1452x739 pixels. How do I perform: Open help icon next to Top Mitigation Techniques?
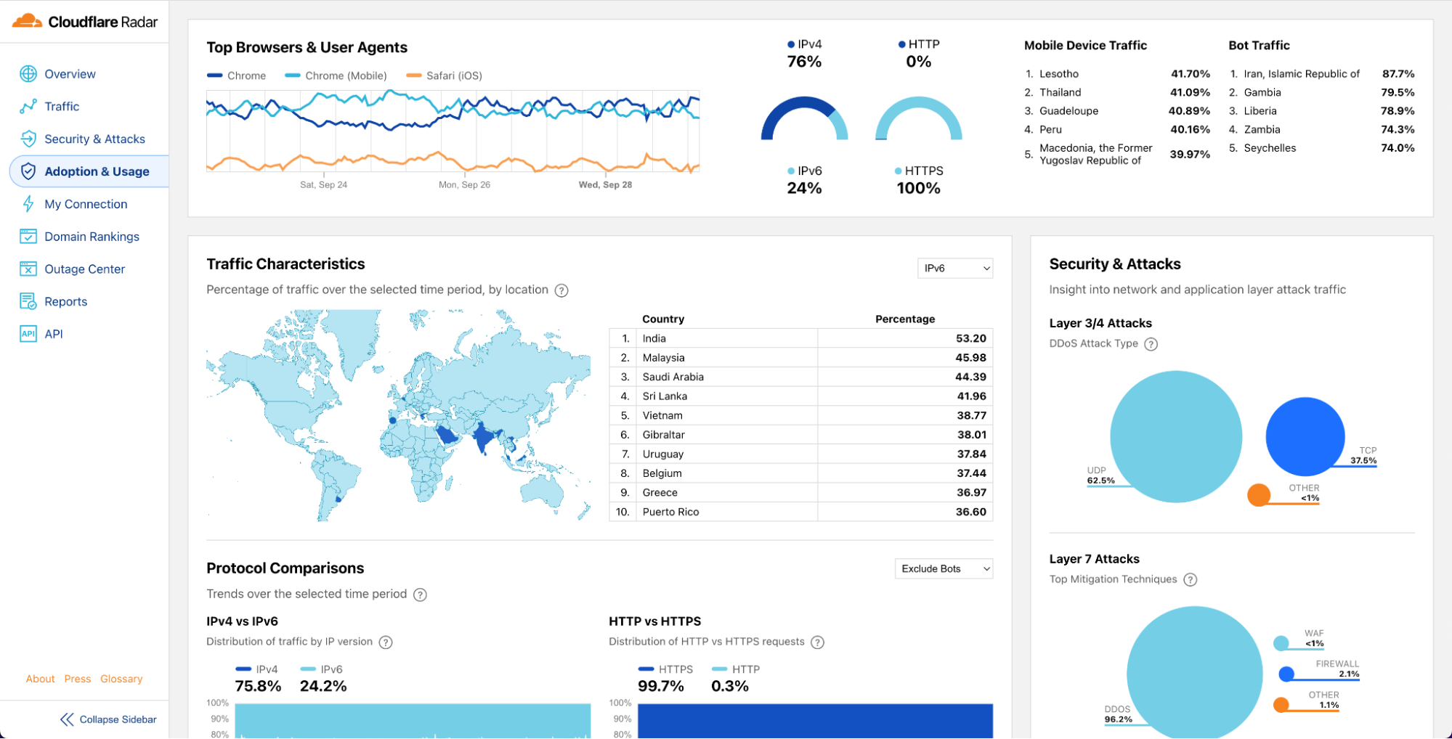pyautogui.click(x=1191, y=580)
